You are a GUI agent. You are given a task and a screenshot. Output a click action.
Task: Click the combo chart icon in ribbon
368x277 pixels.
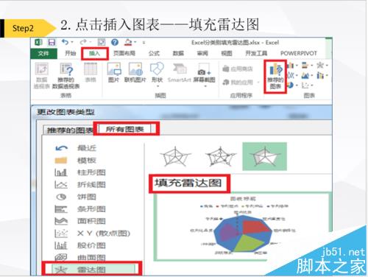point(320,75)
